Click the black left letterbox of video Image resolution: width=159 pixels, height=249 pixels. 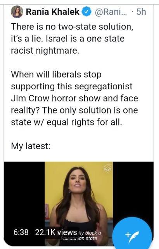(x=24, y=194)
